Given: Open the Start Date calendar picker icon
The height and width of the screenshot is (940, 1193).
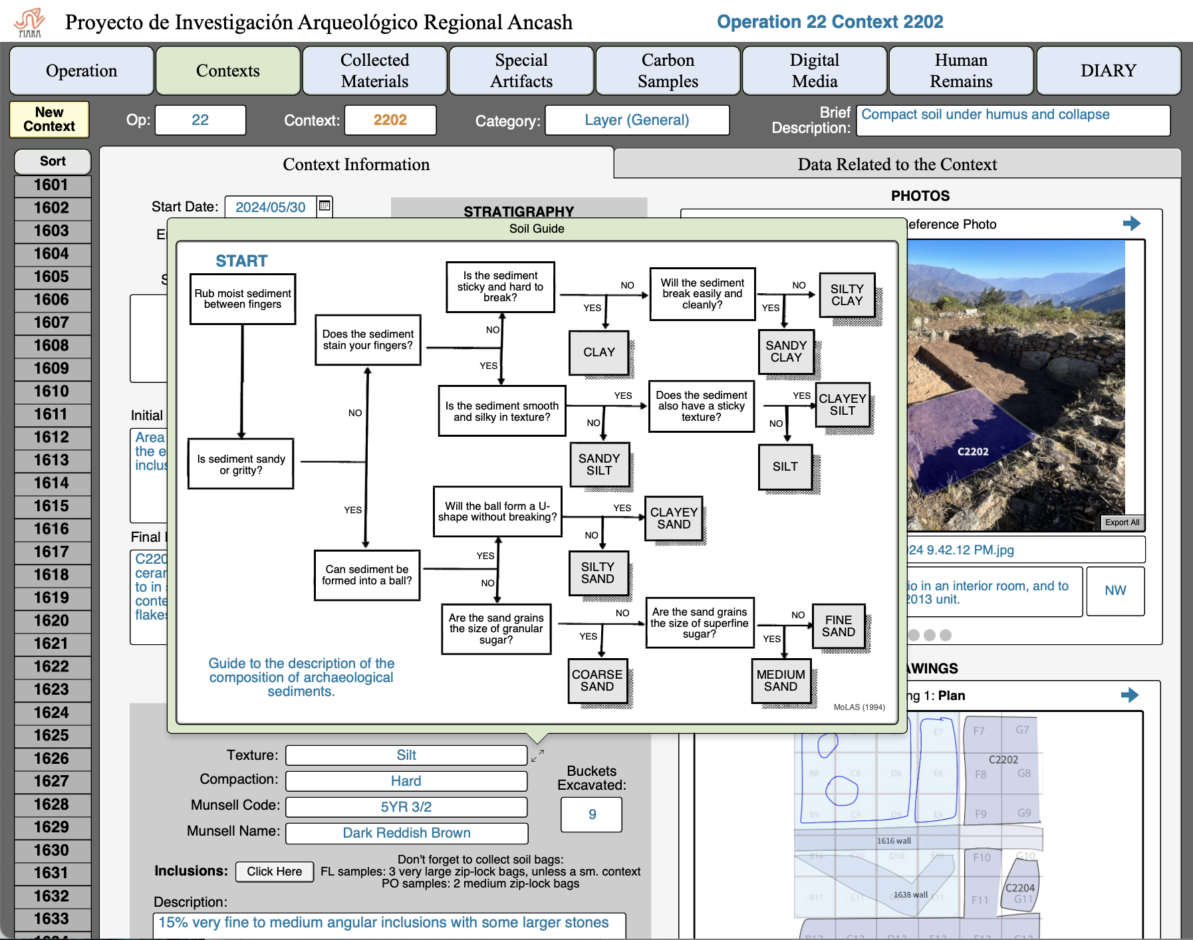Looking at the screenshot, I should (325, 206).
